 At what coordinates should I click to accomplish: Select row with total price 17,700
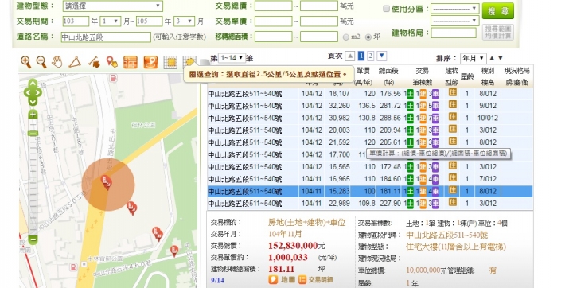pyautogui.click(x=370, y=154)
